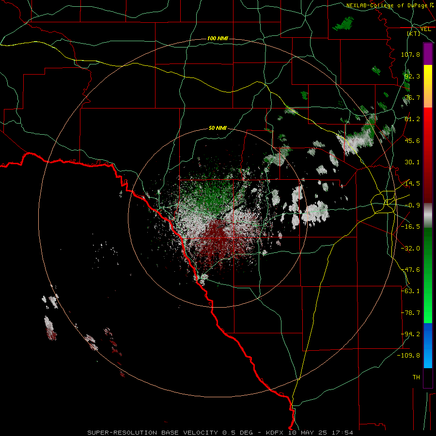Click the "50 NMI" range ring label
Screen dimensions: 436x436
[218, 128]
